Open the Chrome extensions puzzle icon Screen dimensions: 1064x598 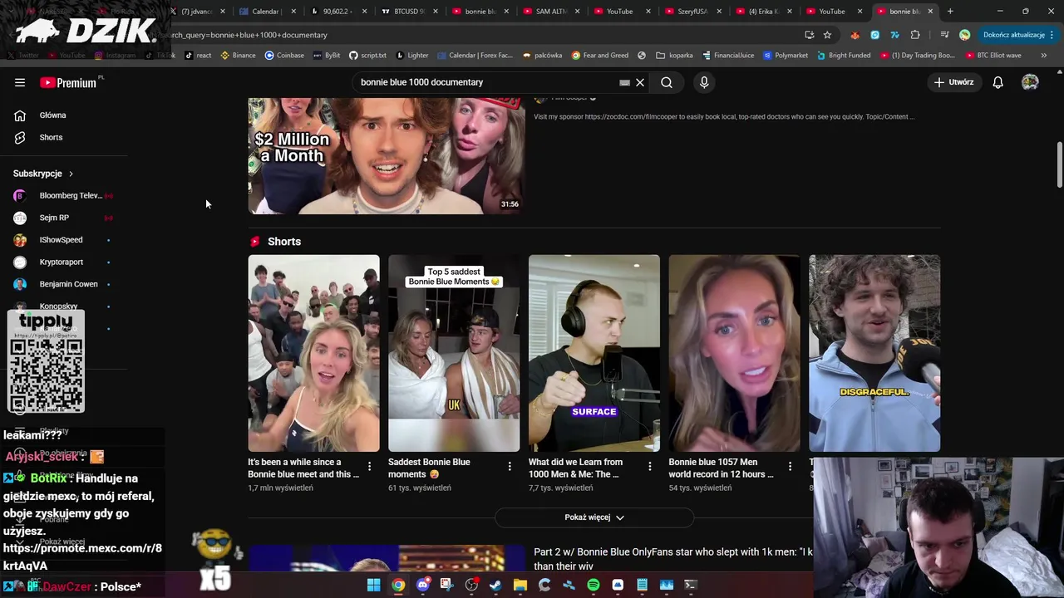[x=915, y=35]
